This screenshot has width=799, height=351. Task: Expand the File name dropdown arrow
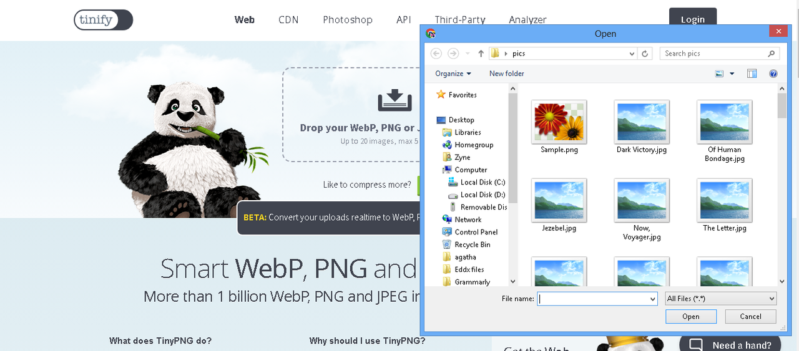coord(653,299)
